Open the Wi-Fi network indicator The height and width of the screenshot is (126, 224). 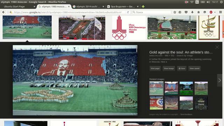point(192,2)
